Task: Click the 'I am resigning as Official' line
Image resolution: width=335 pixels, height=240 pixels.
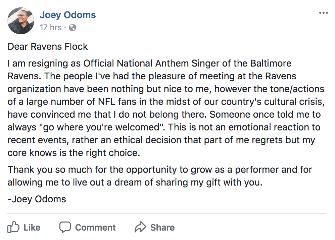Action: (x=149, y=64)
